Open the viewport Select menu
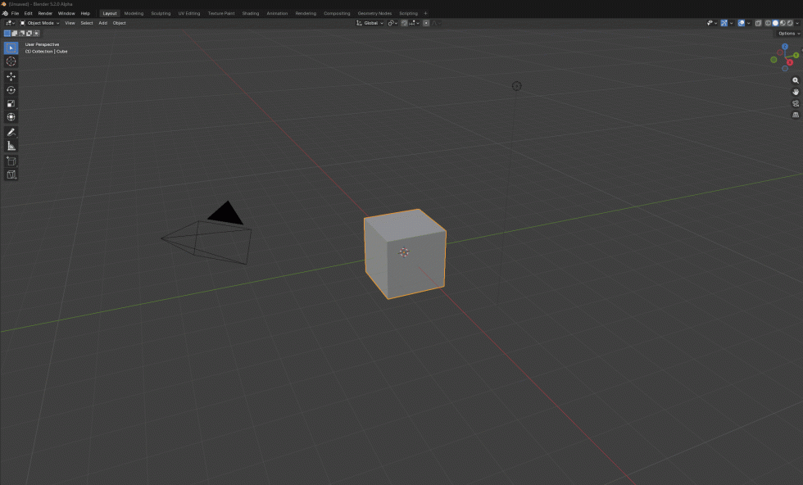Screen dimensions: 803x485 pyautogui.click(x=87, y=23)
